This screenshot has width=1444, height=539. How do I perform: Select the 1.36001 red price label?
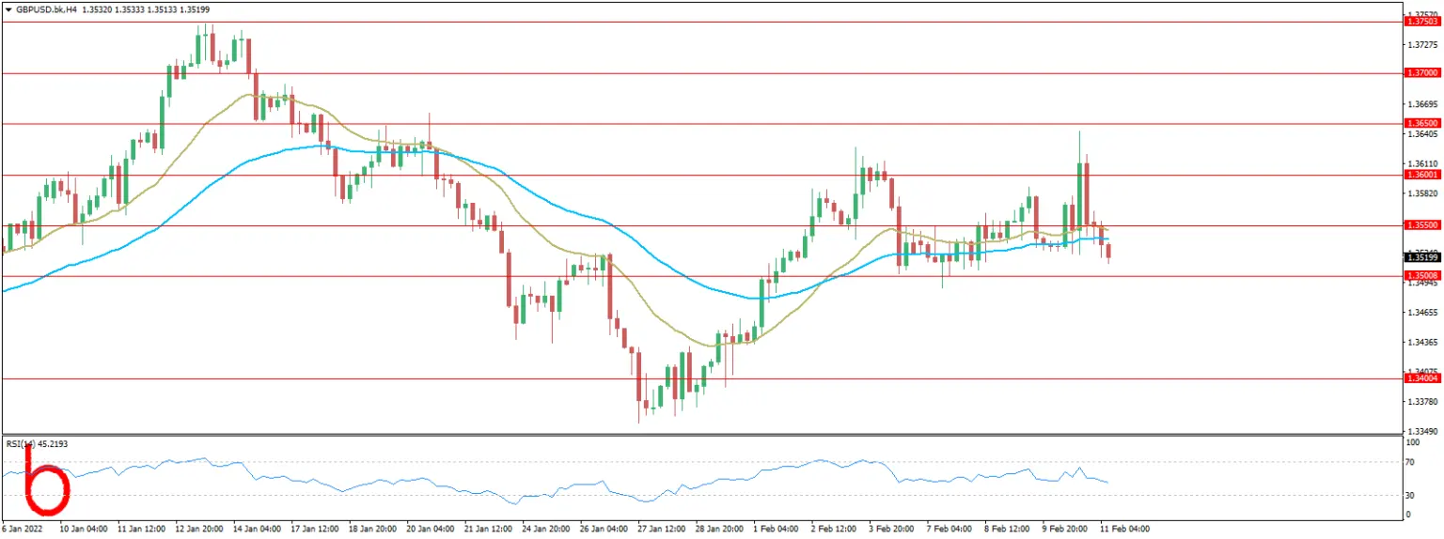(1420, 175)
